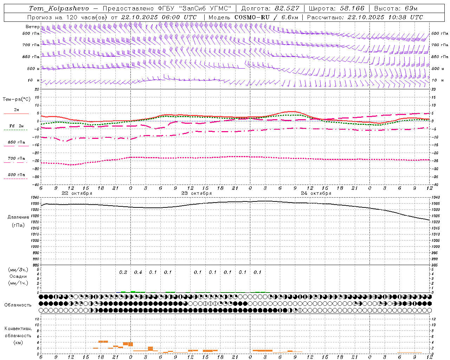Click the 10 м wind level label at left
This screenshot has width=450, height=360.
pyautogui.click(x=34, y=81)
